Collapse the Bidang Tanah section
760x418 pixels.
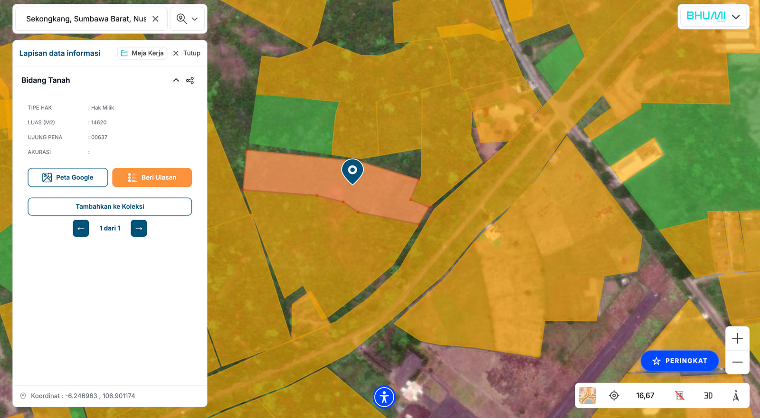coord(176,80)
